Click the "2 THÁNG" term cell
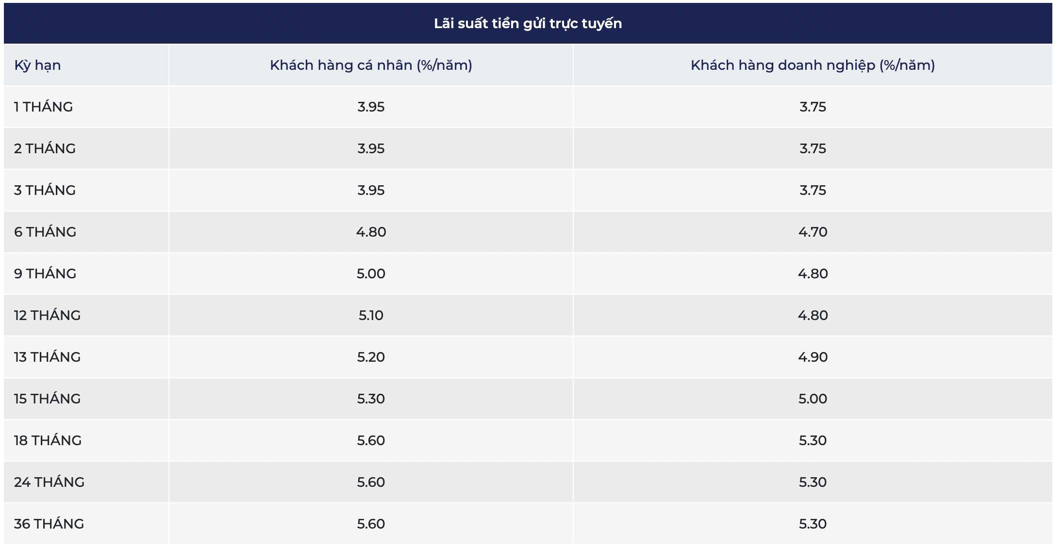 (x=45, y=148)
